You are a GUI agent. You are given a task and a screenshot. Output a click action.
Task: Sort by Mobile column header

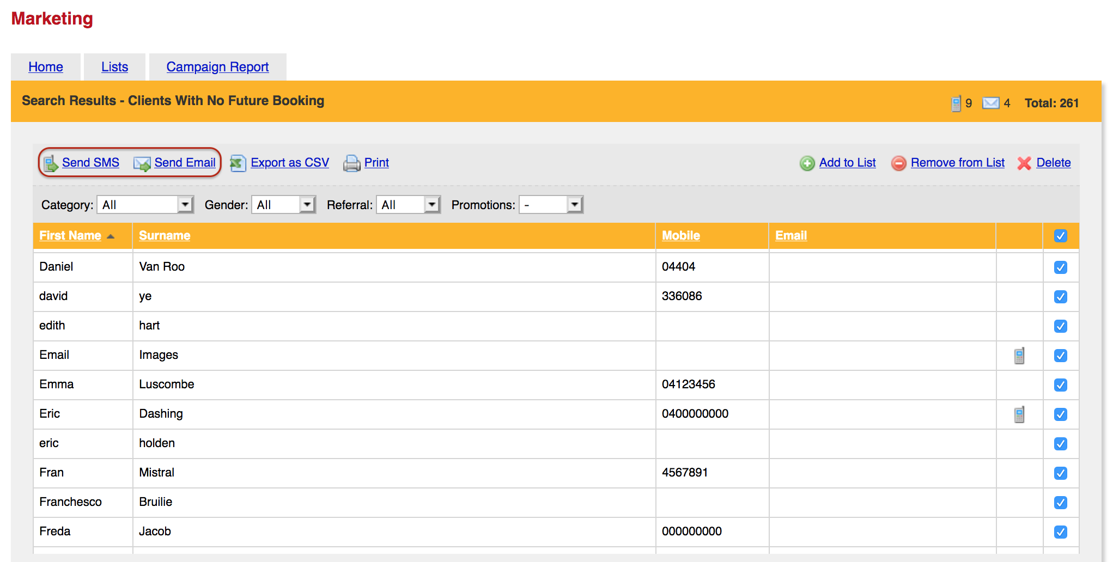[681, 236]
